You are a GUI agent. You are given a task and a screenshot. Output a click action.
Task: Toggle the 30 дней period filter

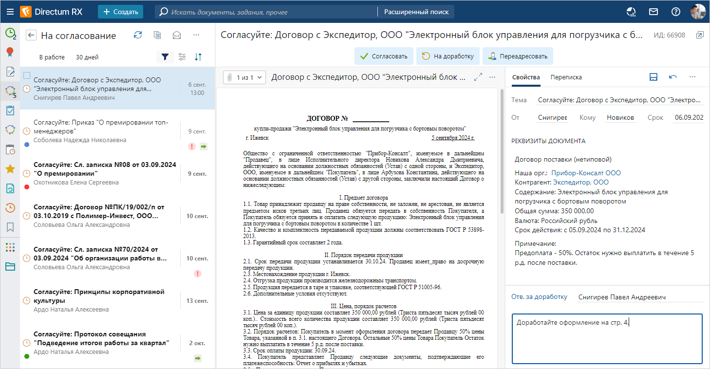87,57
